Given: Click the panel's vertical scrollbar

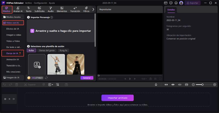Looking at the screenshot, I should pos(95,30).
